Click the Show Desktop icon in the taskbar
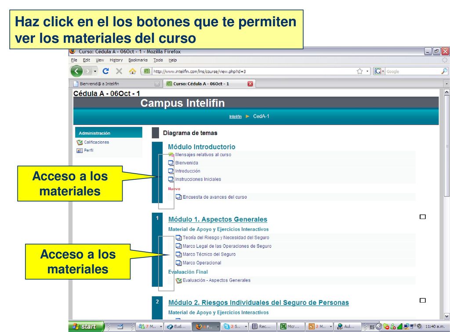This screenshot has height=332, width=450. [x=120, y=327]
